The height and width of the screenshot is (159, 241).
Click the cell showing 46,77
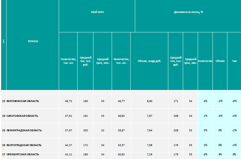(121, 101)
